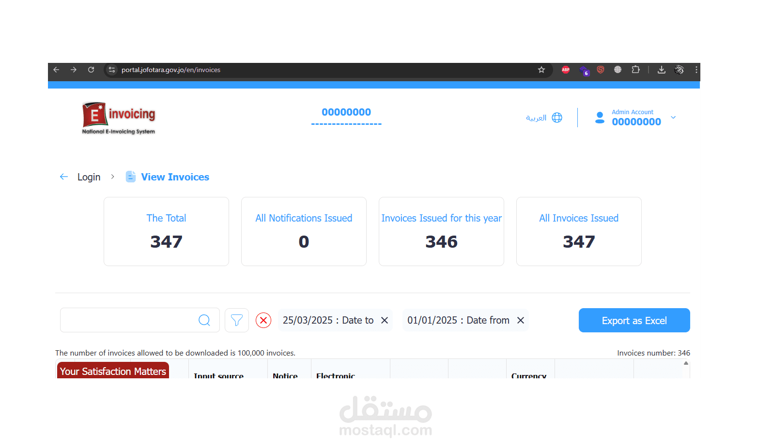Click the Electronic column header
The width and height of the screenshot is (772, 447).
coord(336,375)
